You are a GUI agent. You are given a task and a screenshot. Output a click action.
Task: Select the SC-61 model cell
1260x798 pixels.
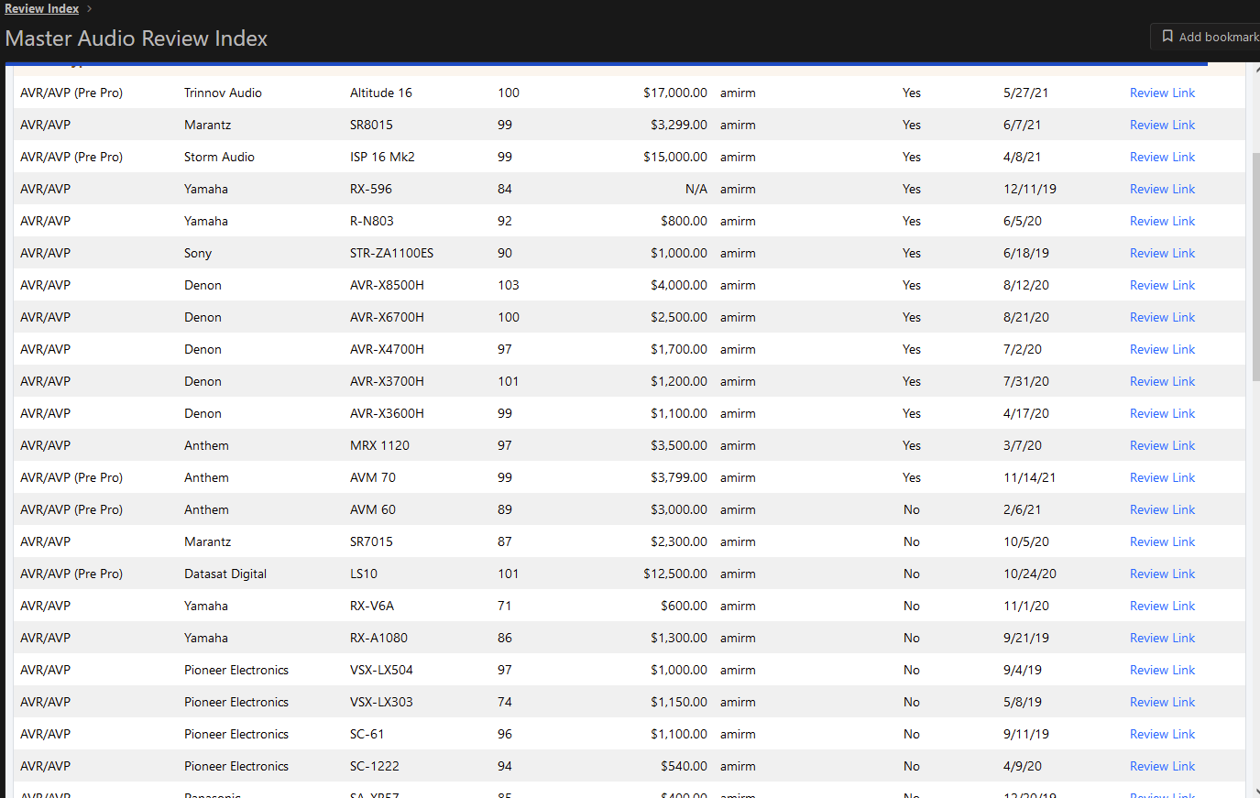367,734
